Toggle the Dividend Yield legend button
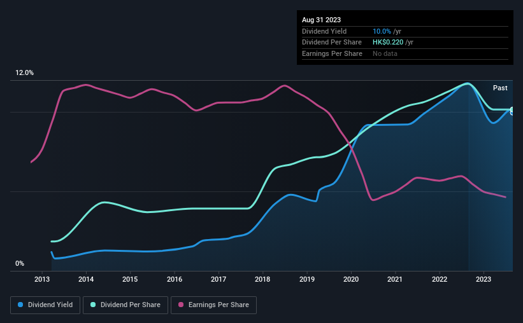 45,305
